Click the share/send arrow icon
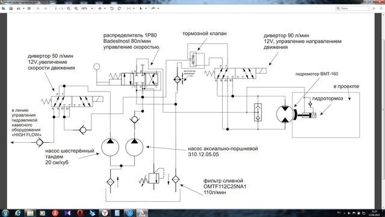Viewport: 385px width, 217px height. pyautogui.click(x=153, y=8)
